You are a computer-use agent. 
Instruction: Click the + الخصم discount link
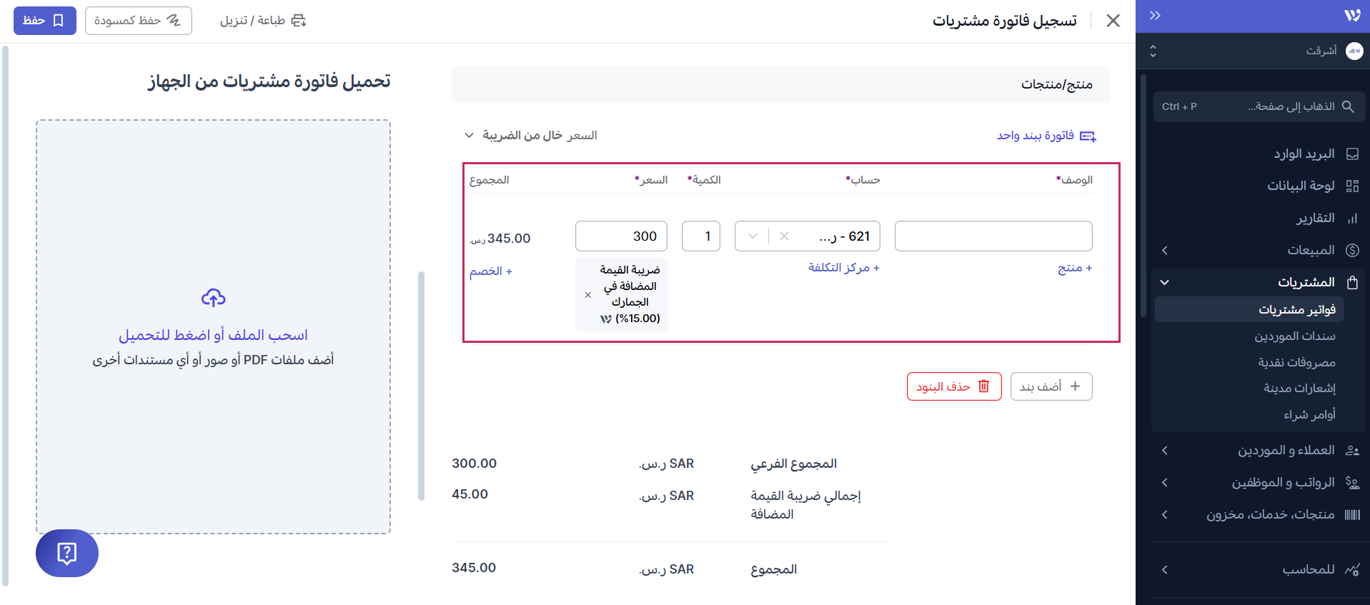(491, 271)
